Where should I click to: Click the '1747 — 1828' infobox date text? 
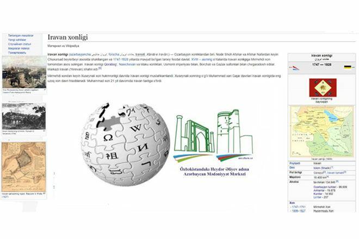[321, 65]
